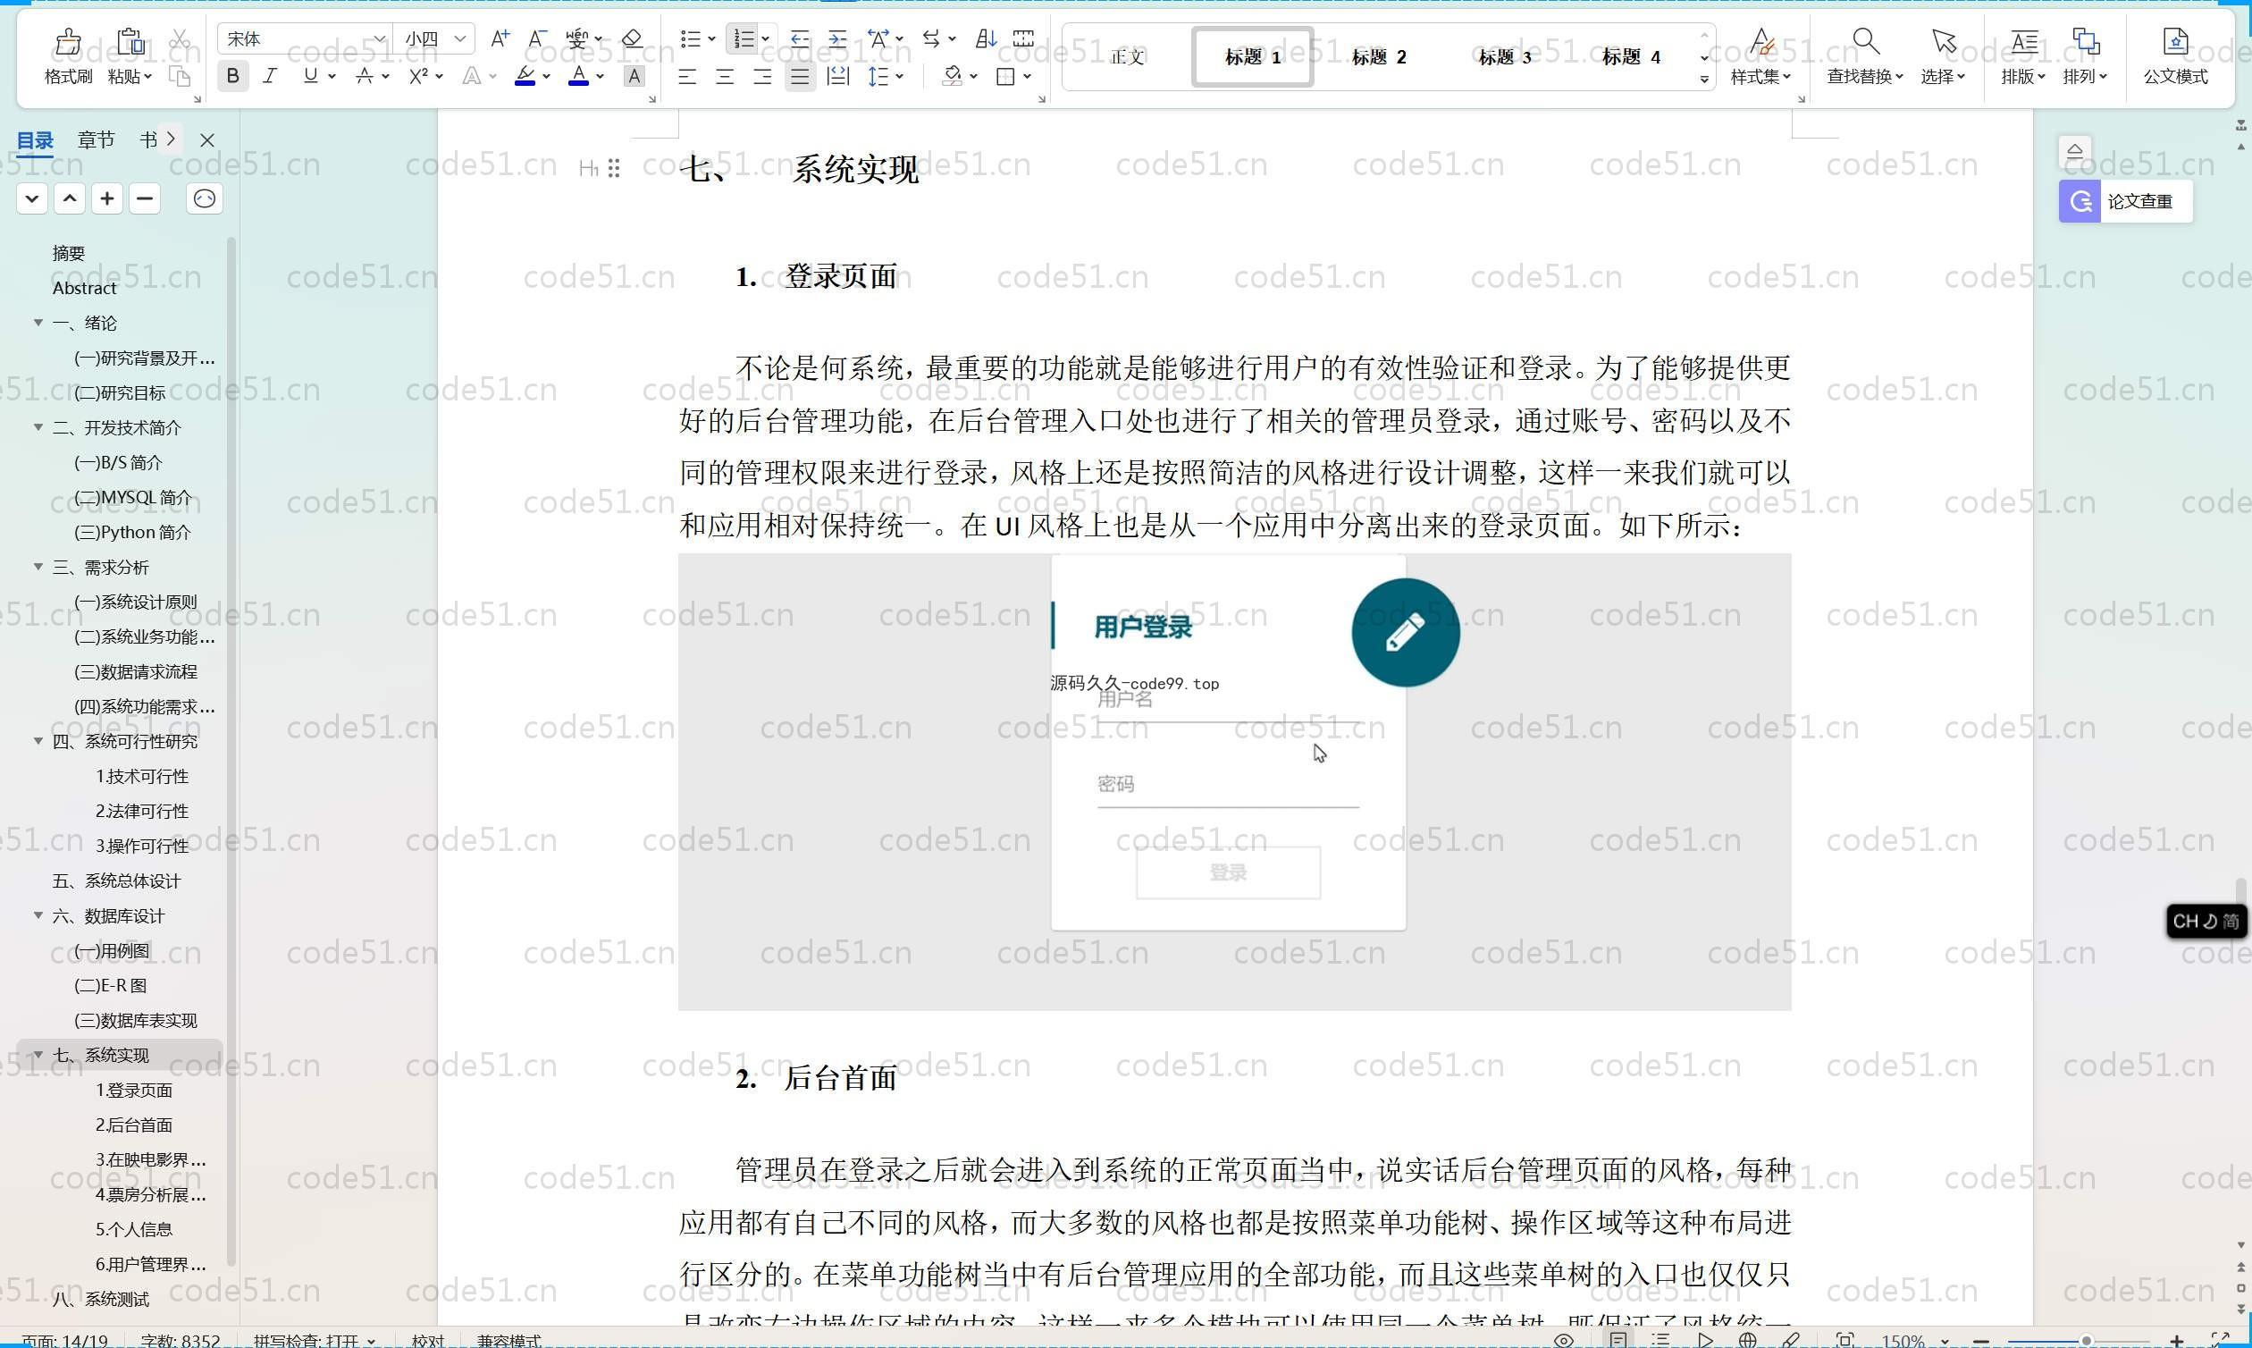Open the 排版 typesetting button

click(x=2023, y=56)
